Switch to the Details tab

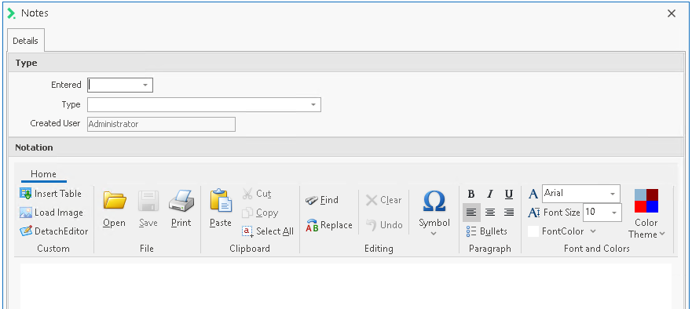click(x=26, y=41)
